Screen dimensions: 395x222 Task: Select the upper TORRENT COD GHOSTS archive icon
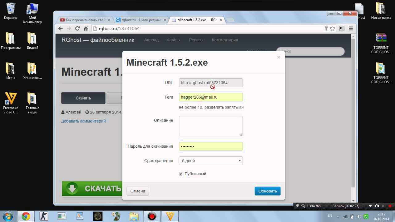pyautogui.click(x=381, y=43)
